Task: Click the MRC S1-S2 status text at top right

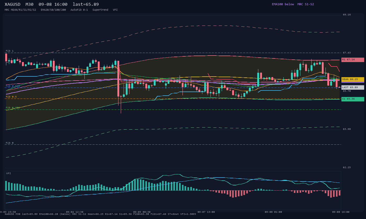Action: click(306, 4)
